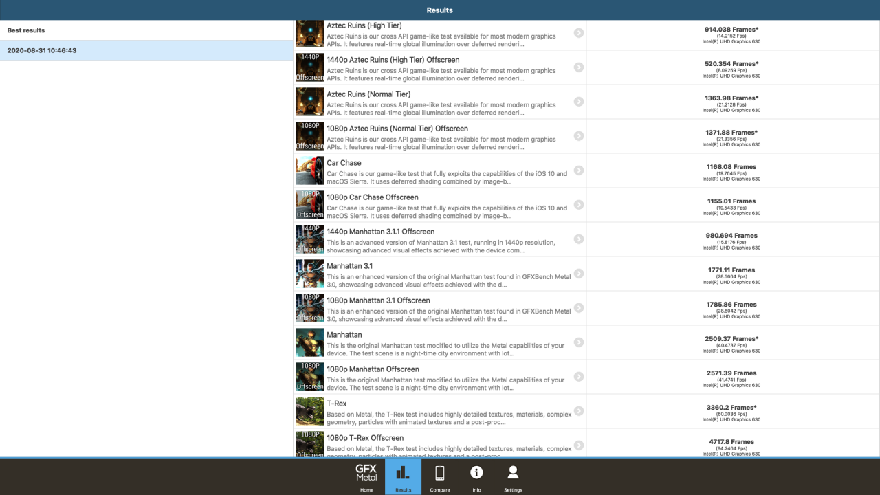This screenshot has height=495, width=880.
Task: Select the 1440p Manhattan 3.1.1 Offscreen title
Action: pyautogui.click(x=381, y=232)
